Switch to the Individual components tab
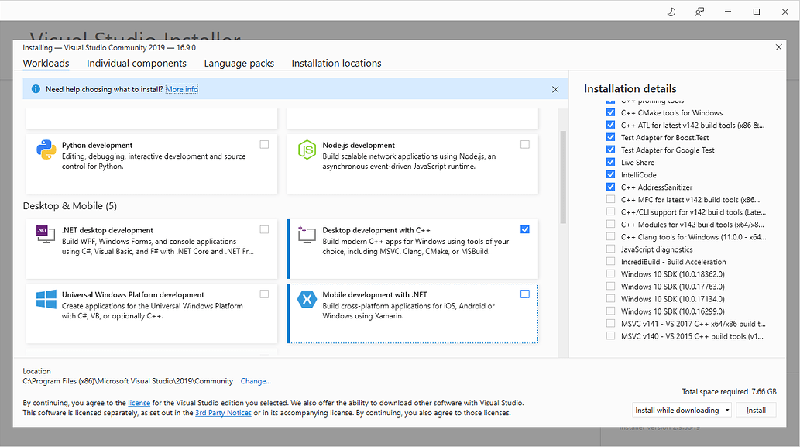The image size is (800, 447). tap(136, 64)
